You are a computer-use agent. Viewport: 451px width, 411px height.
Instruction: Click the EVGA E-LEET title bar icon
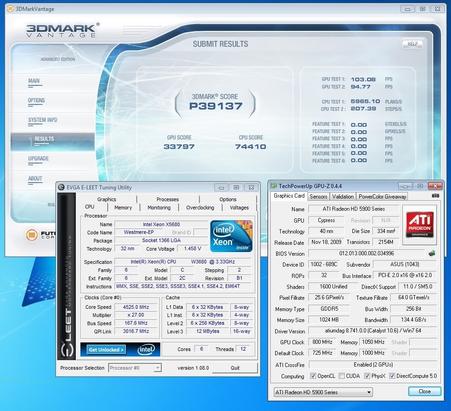click(61, 187)
